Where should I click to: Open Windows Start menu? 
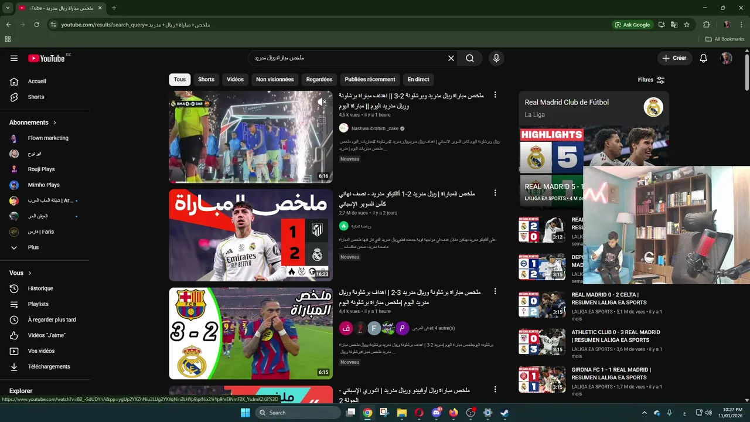point(245,413)
